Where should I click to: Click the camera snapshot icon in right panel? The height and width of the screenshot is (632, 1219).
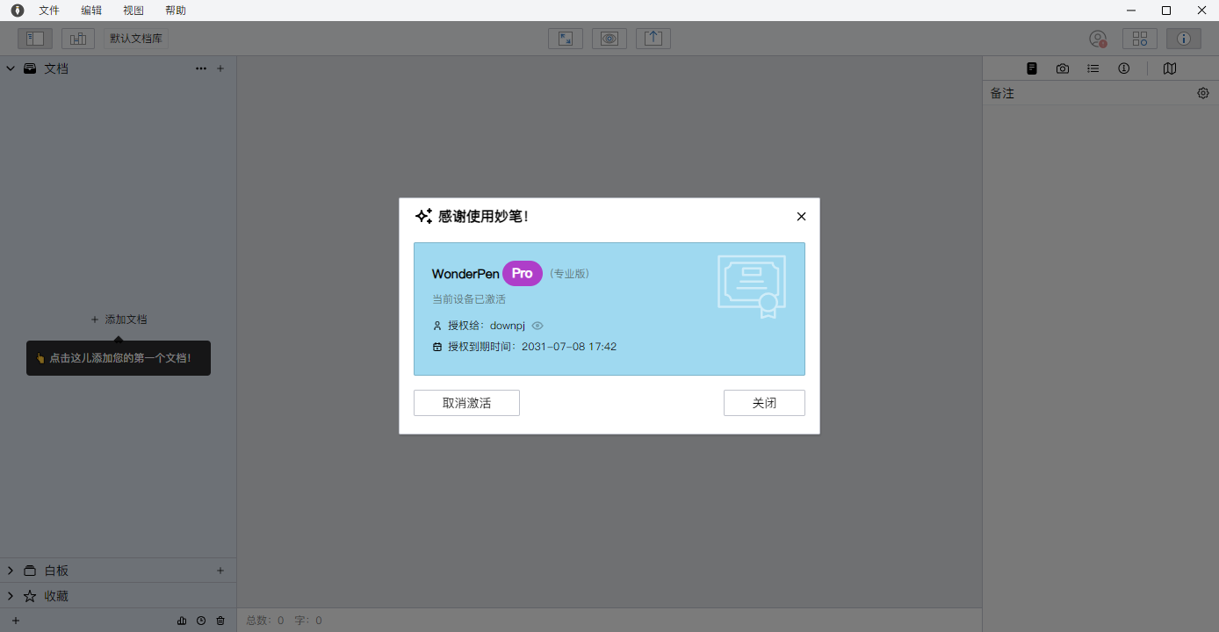tap(1063, 68)
